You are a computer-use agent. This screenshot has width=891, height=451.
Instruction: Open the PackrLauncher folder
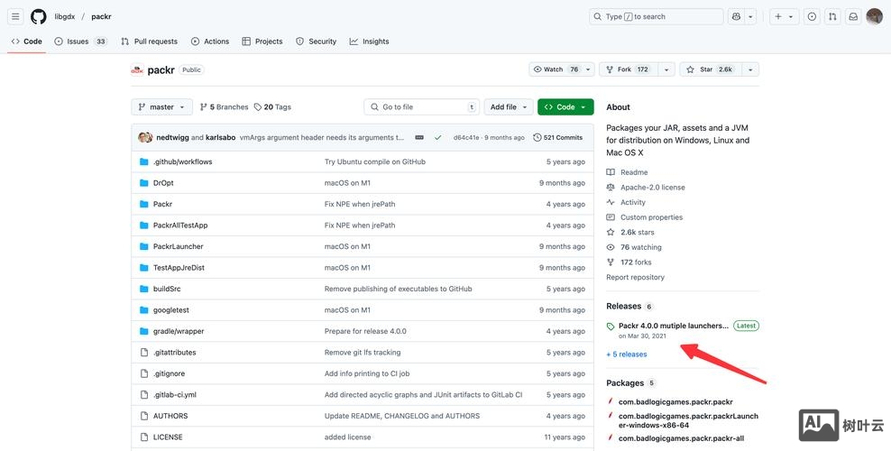pyautogui.click(x=178, y=246)
